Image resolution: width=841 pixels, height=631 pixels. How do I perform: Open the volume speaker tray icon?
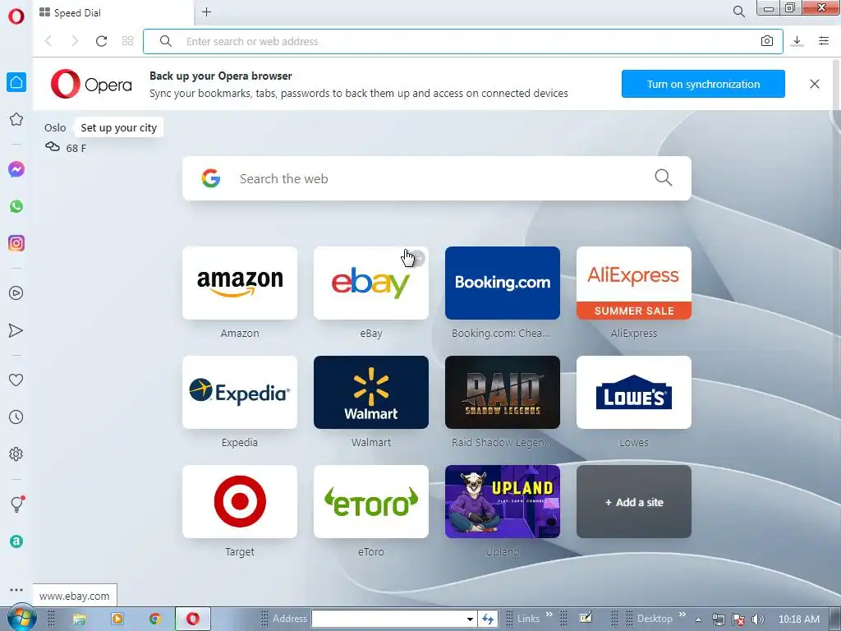point(757,619)
